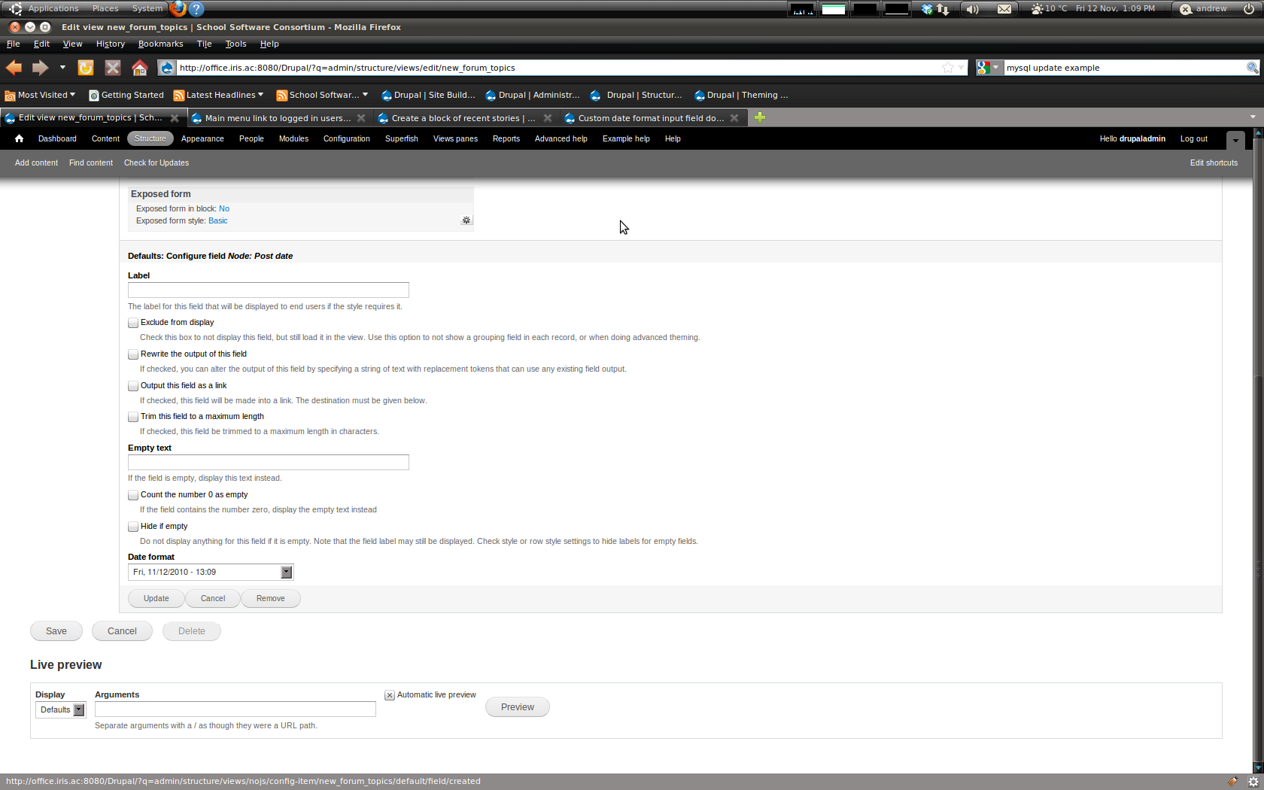The height and width of the screenshot is (790, 1264).
Task: Click inside the Empty text field
Action: coord(268,462)
